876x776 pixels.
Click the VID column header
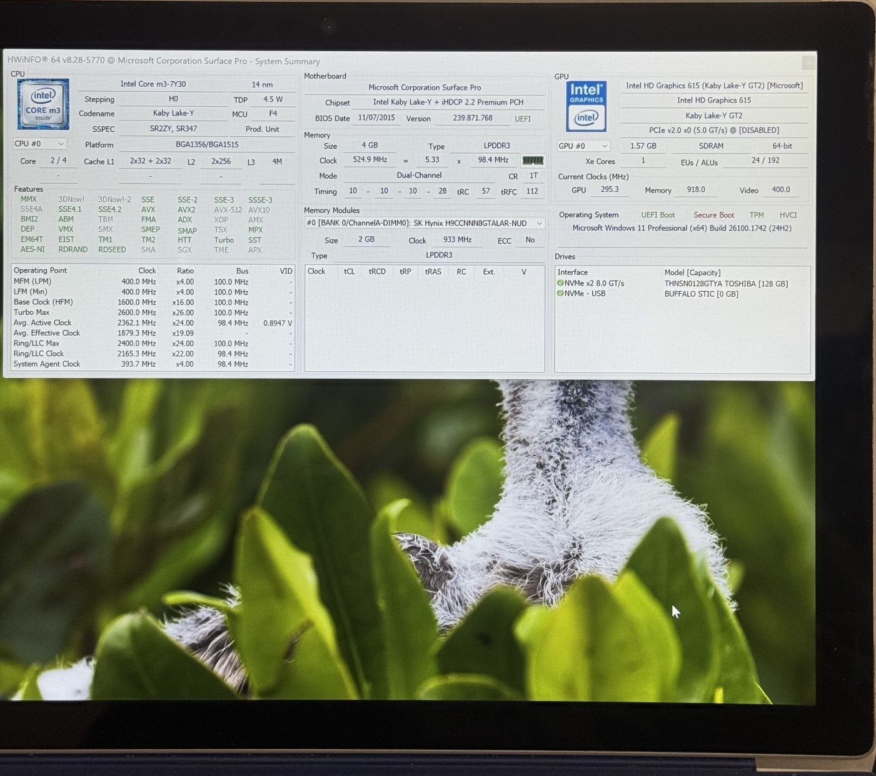pyautogui.click(x=286, y=271)
